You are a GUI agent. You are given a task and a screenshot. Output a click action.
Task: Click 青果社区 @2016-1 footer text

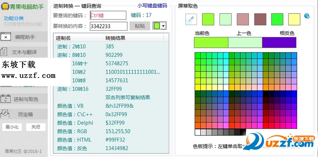tap(23, 151)
